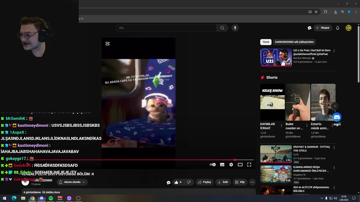Screen dimensions: 360x202
Task: Open Chrome media control icon
Action: [x=342, y=12]
